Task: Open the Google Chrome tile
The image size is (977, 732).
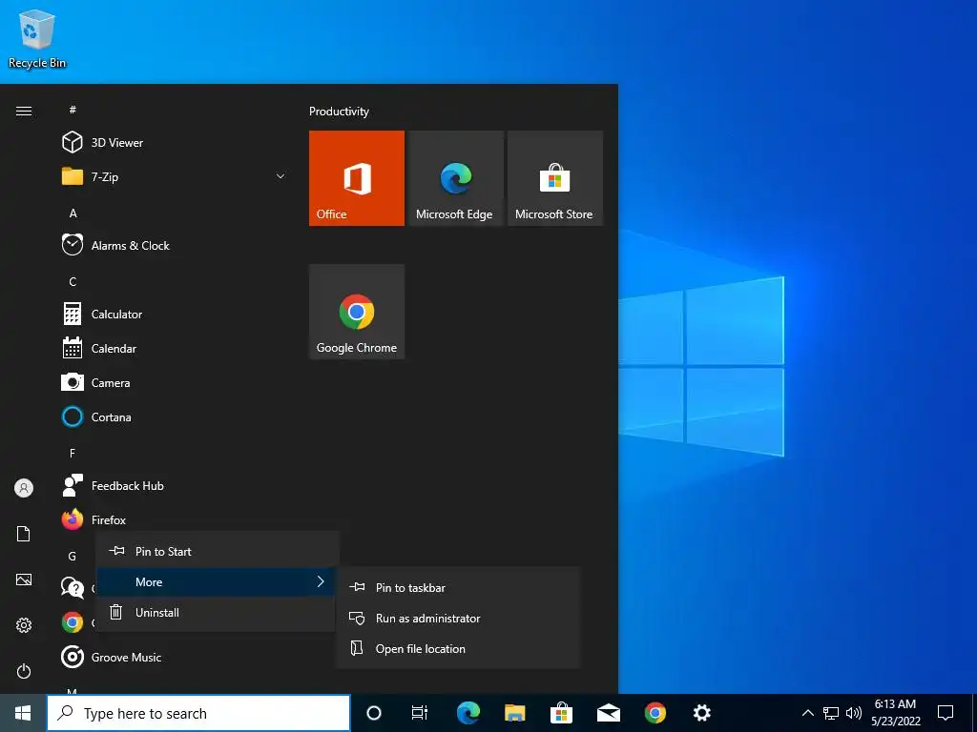Action: [357, 312]
